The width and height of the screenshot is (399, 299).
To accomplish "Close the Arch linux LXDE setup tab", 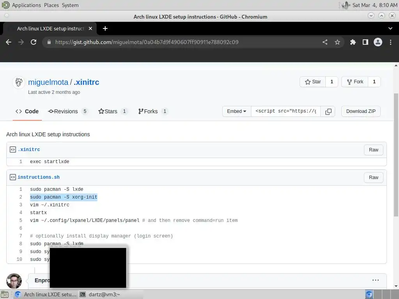I will (90, 28).
